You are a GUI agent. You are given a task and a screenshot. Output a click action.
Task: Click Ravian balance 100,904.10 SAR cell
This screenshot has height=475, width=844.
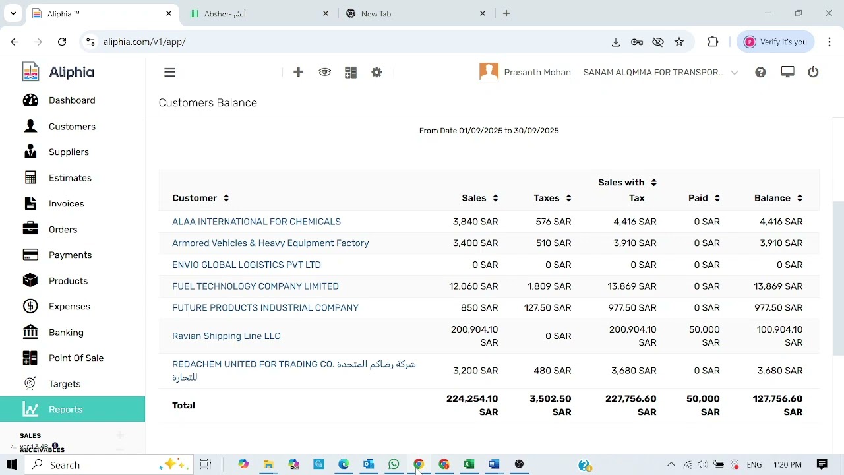[779, 336]
